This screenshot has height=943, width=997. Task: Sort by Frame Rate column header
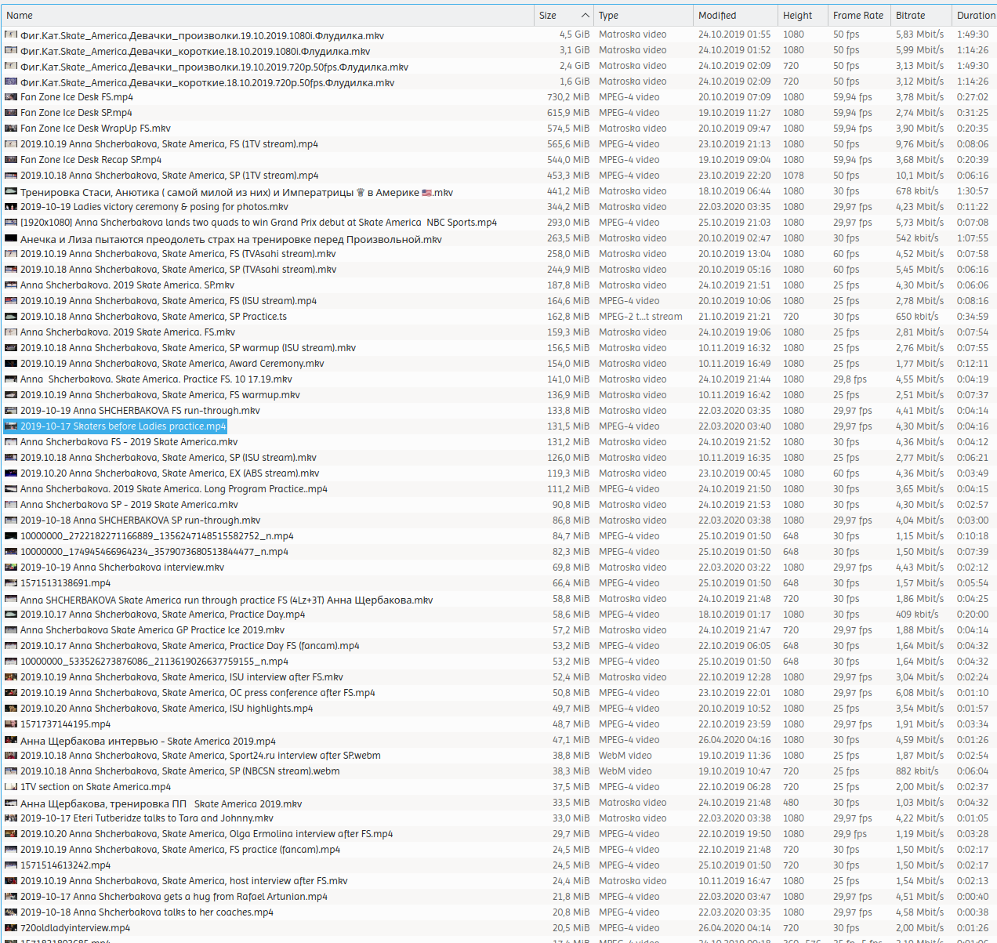(857, 16)
